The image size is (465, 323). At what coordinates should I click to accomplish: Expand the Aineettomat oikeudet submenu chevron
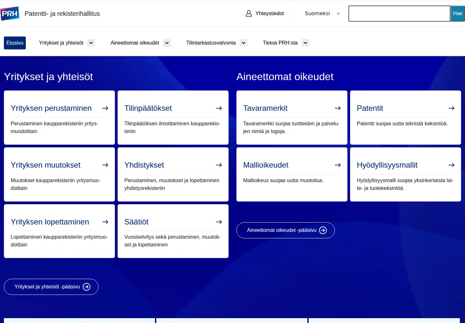(167, 43)
